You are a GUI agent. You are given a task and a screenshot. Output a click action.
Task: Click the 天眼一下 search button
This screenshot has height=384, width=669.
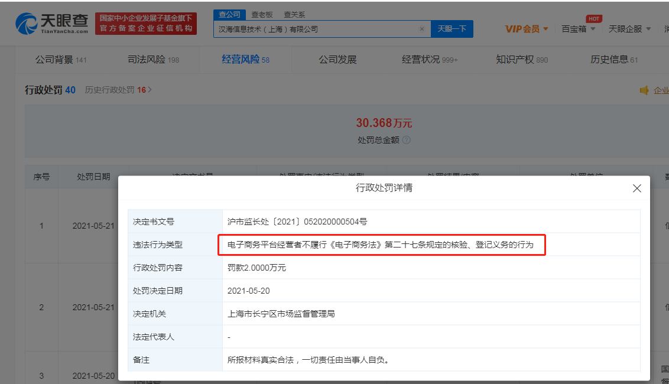tap(452, 29)
